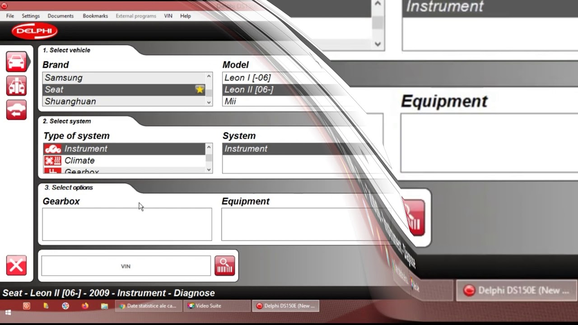Open the Settings menu
Viewport: 578px width, 325px height.
tap(31, 16)
